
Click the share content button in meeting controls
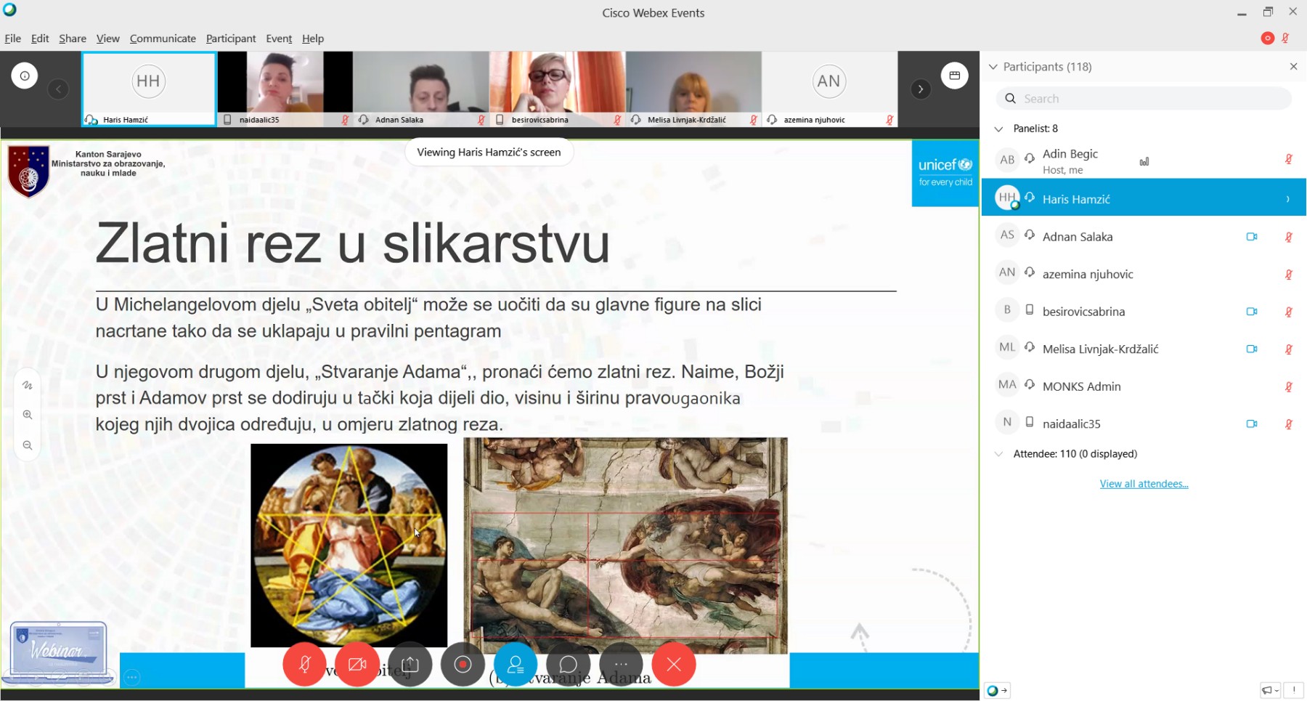point(410,664)
